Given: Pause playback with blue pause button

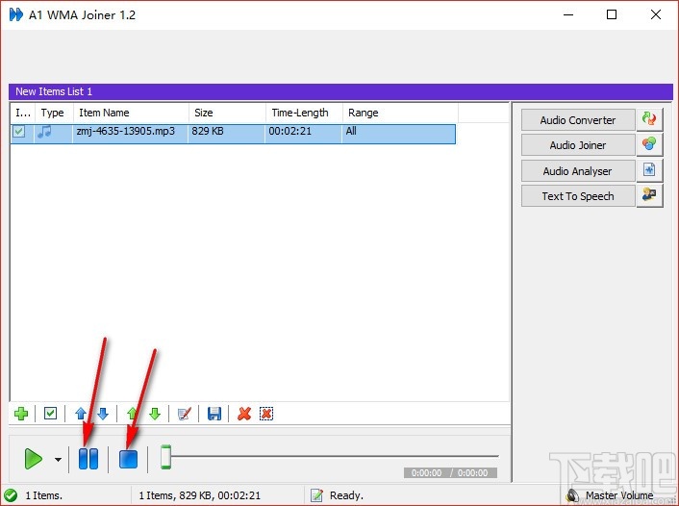Looking at the screenshot, I should coord(88,459).
